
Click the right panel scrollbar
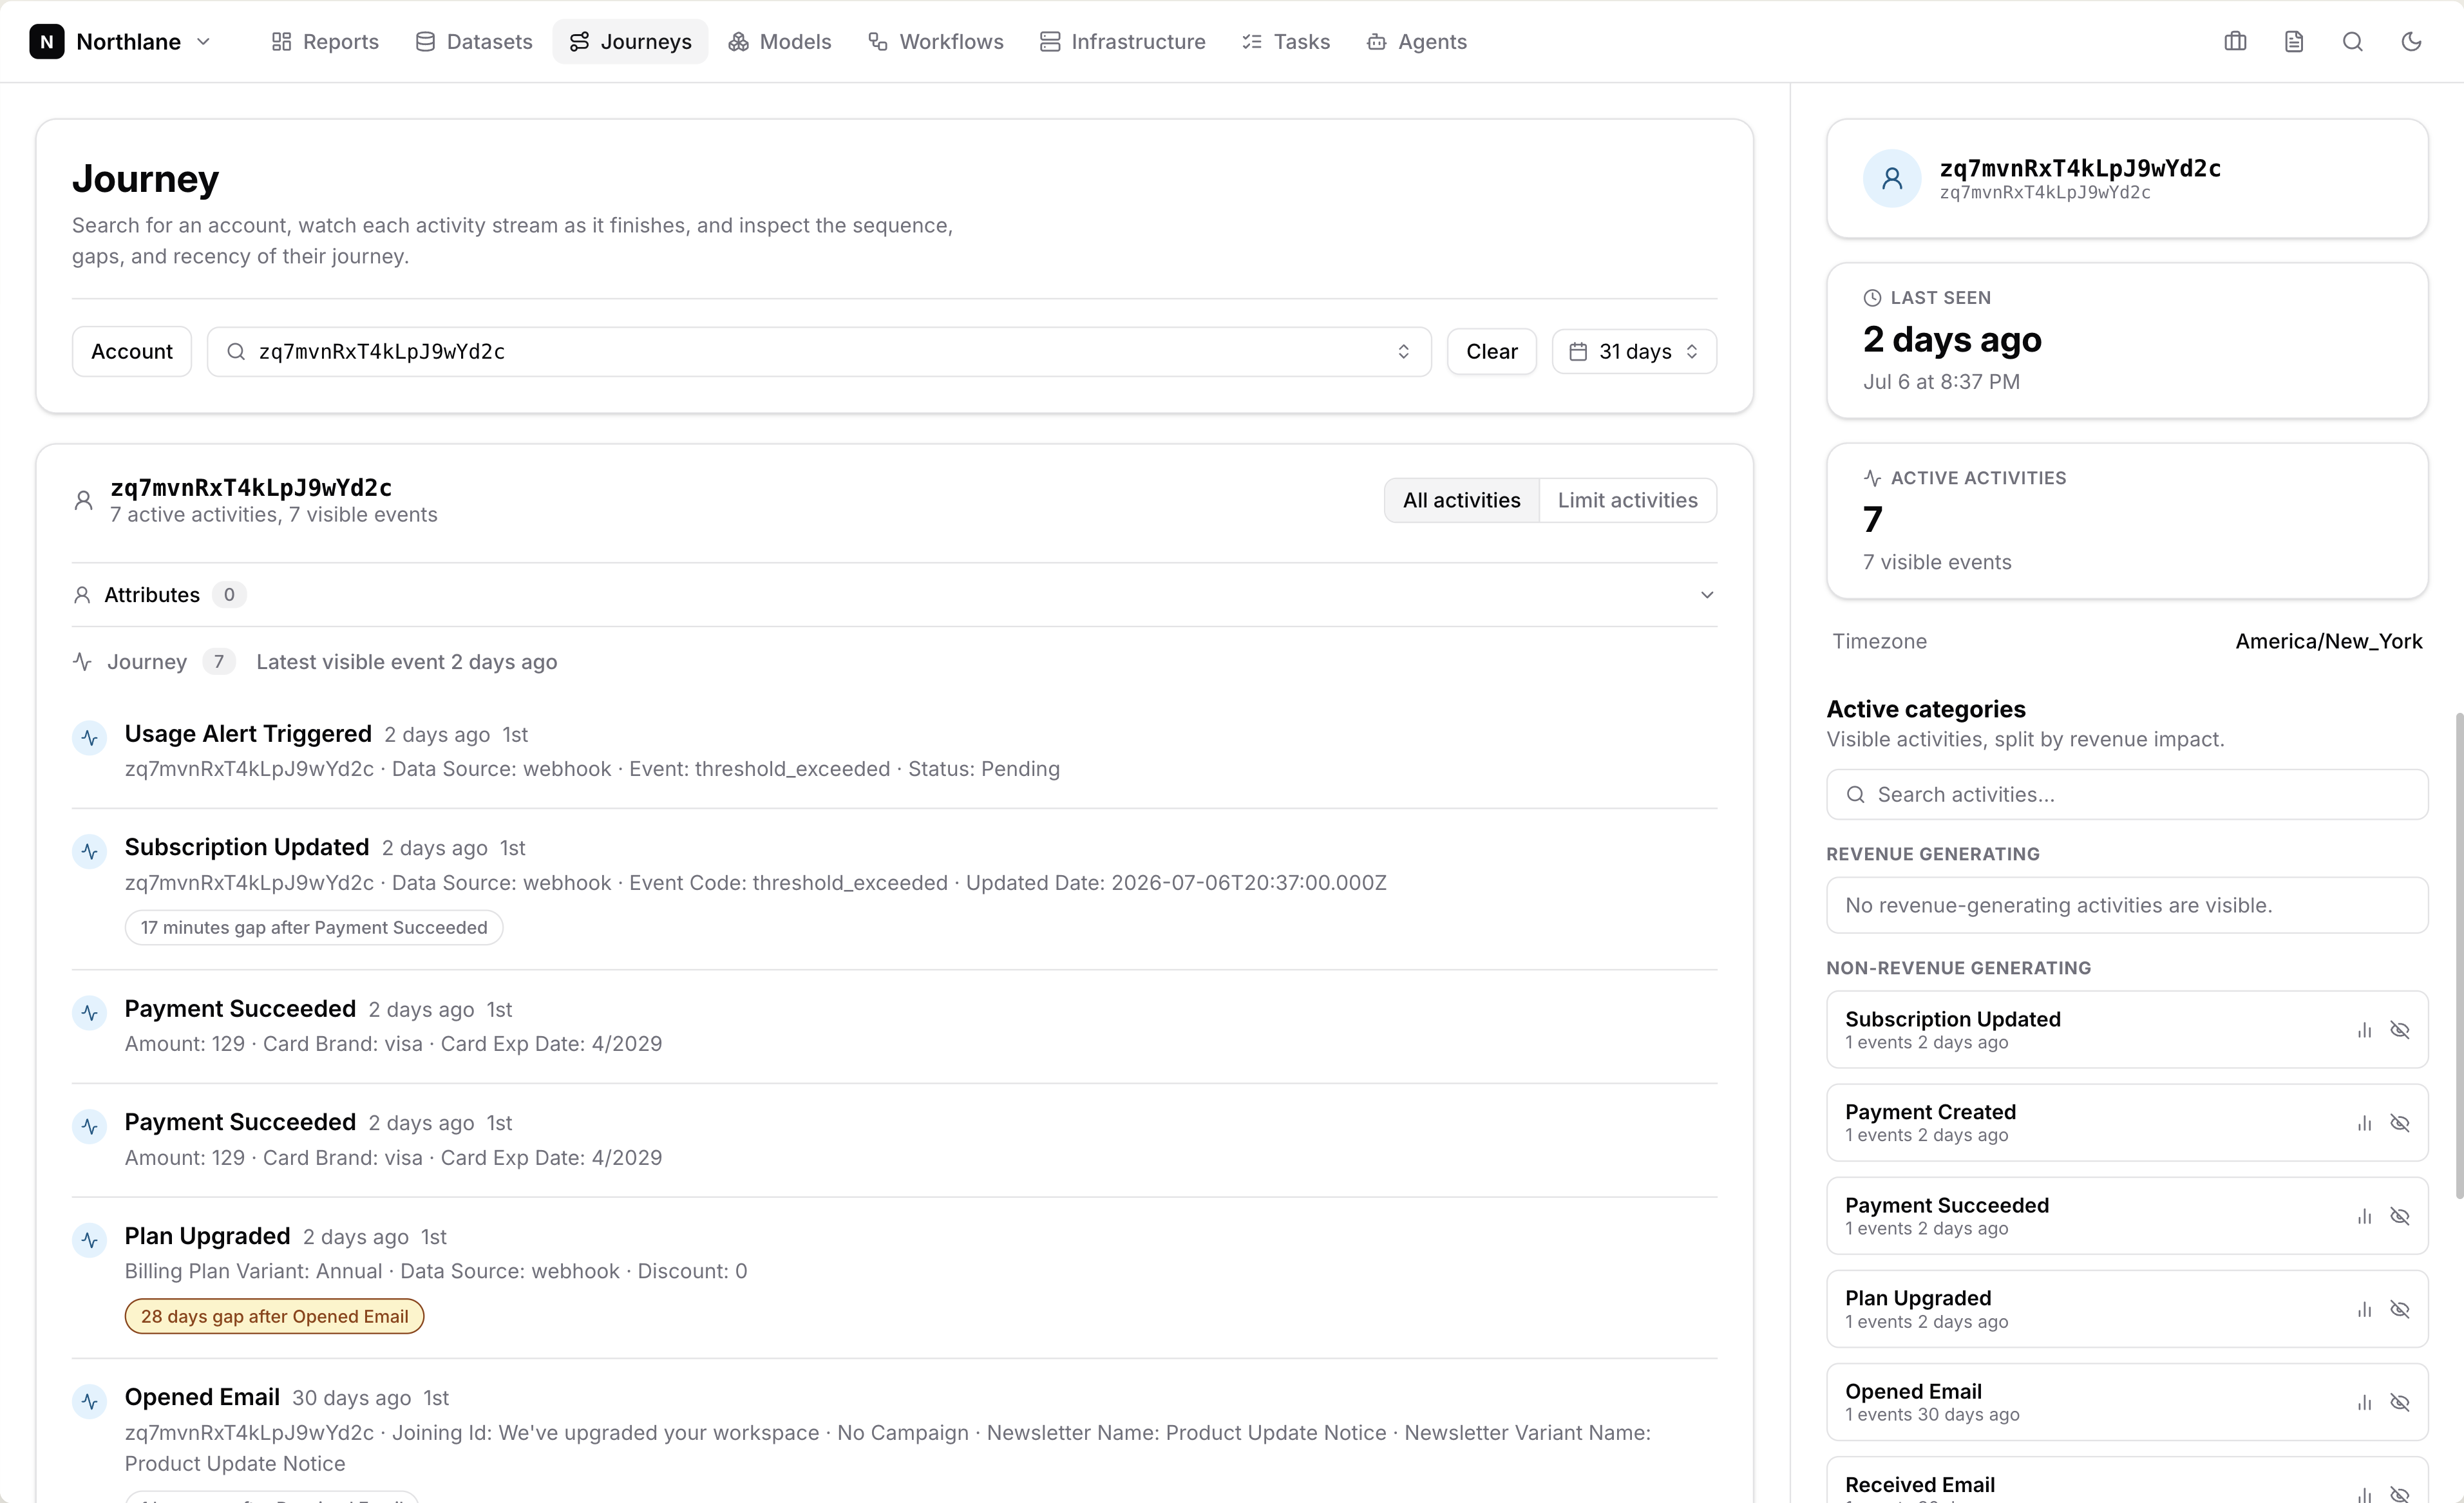click(x=2459, y=955)
